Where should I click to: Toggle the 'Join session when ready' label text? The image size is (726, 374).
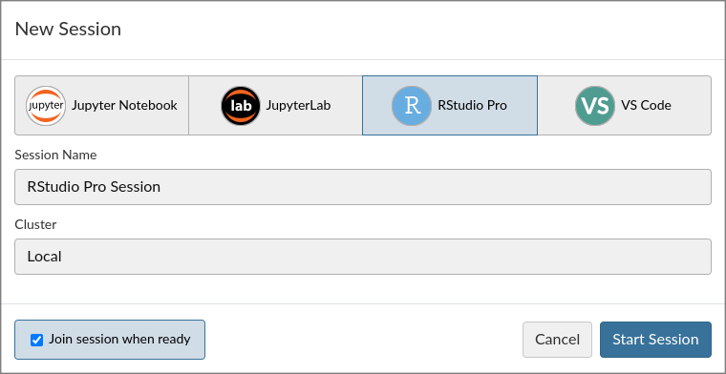[x=120, y=340]
